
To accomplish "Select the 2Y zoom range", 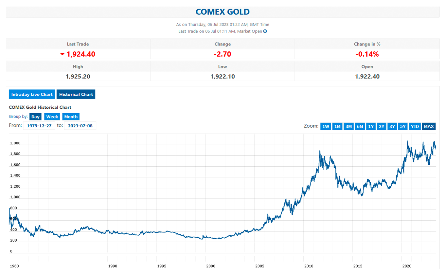I will click(382, 126).
